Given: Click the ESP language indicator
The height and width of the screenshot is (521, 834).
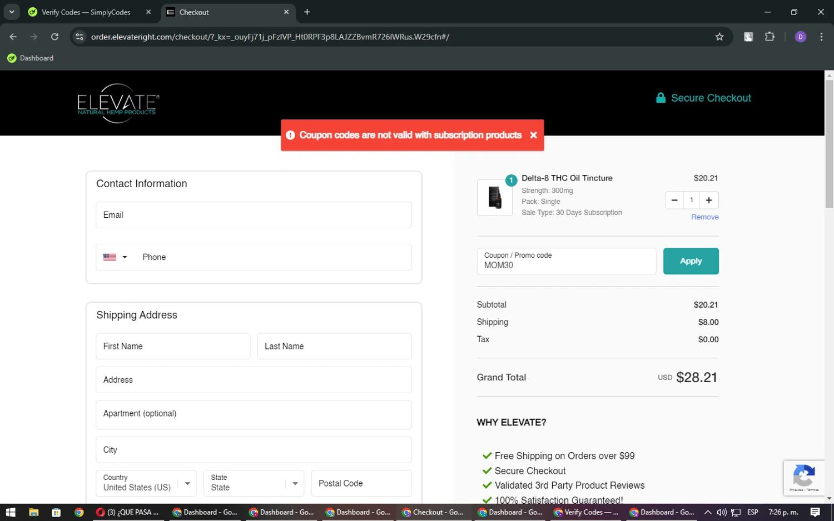Looking at the screenshot, I should [753, 512].
